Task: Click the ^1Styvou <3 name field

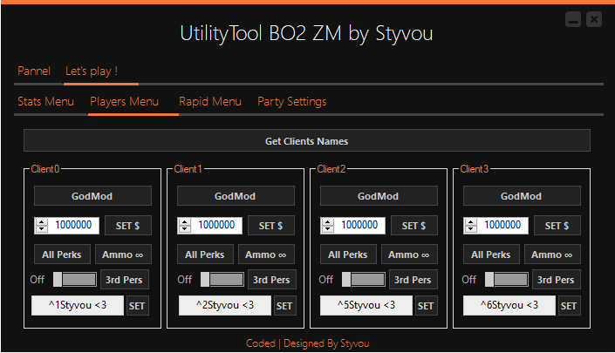Action: tap(78, 305)
